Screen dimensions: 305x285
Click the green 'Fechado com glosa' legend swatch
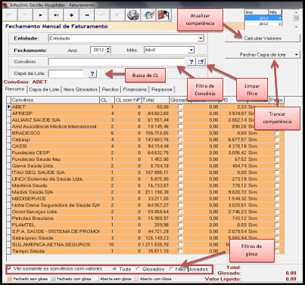[x=53, y=279]
